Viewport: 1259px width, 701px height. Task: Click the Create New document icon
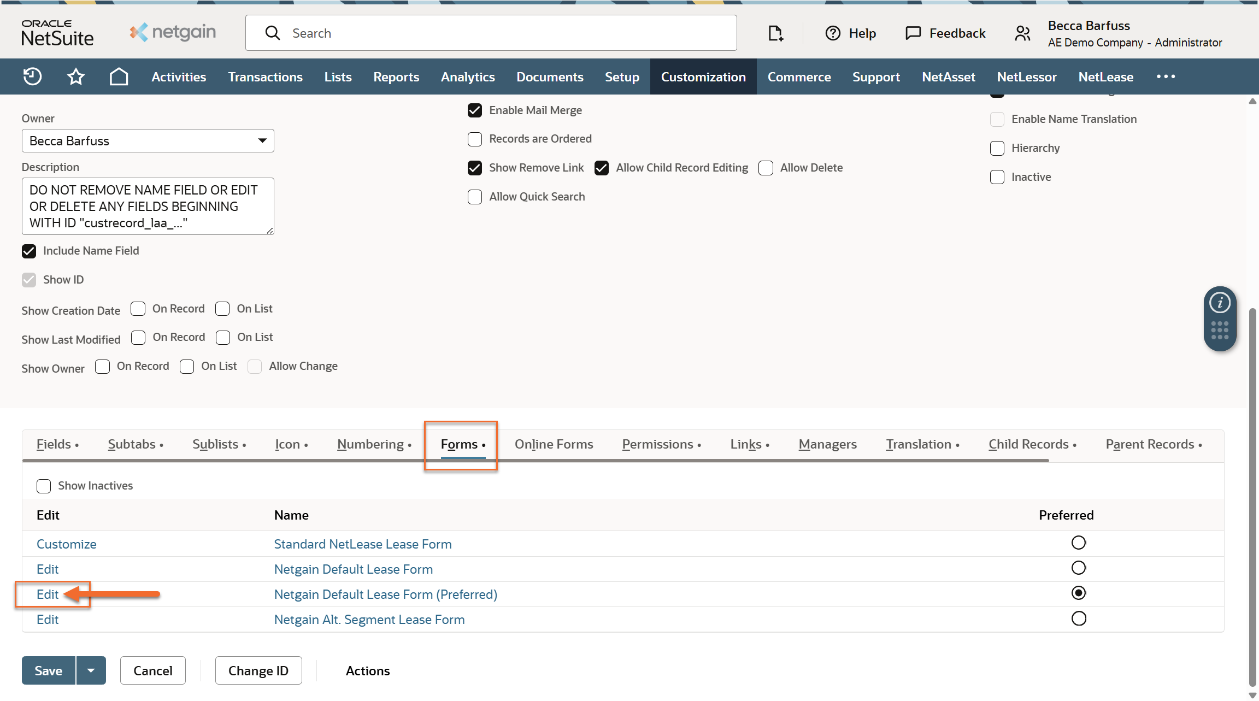tap(775, 33)
